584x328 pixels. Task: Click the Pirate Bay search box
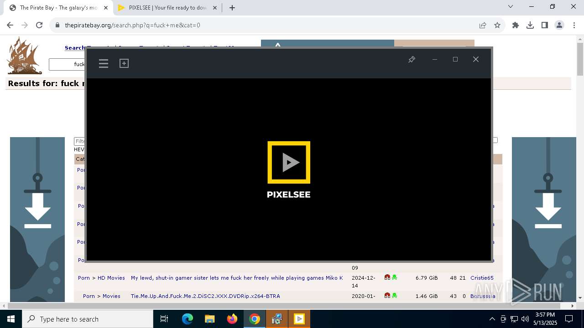click(67, 64)
